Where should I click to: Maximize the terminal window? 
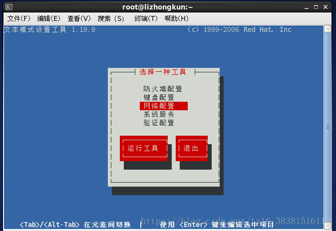316,7
